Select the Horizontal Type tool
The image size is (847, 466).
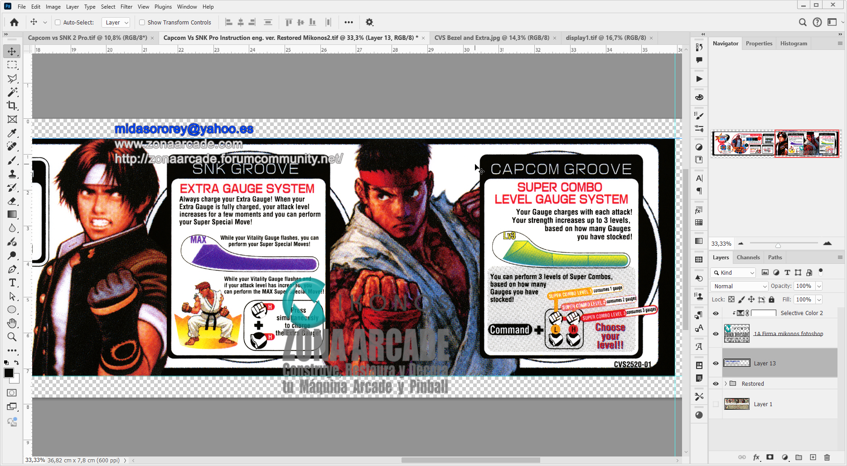(x=12, y=282)
